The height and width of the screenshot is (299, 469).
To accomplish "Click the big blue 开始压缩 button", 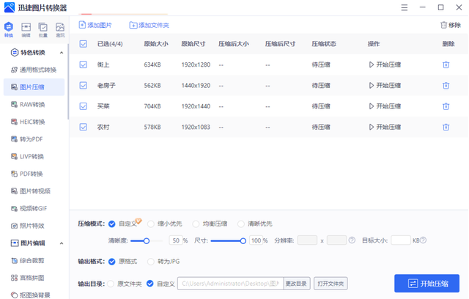I will [x=426, y=284].
